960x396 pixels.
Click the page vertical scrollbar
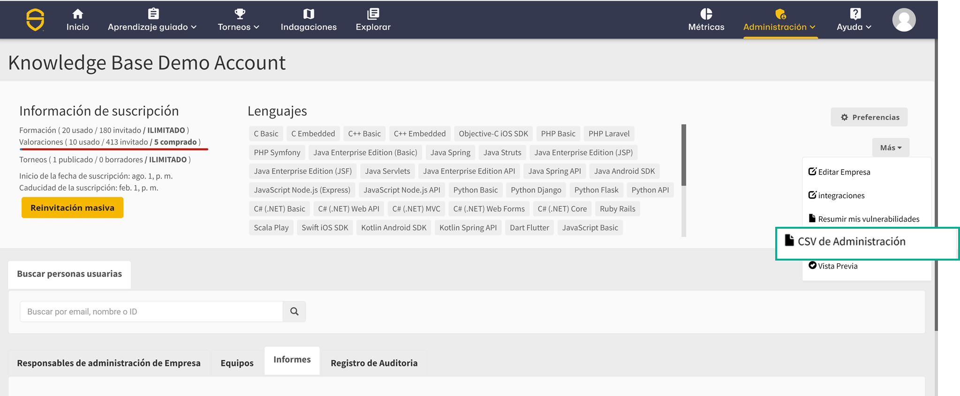[936, 185]
